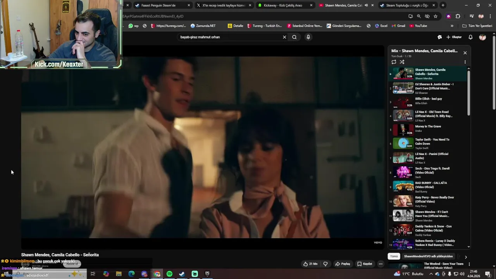This screenshot has width=496, height=279.
Task: Click the crossed-eye icon in address bar
Action: (427, 16)
